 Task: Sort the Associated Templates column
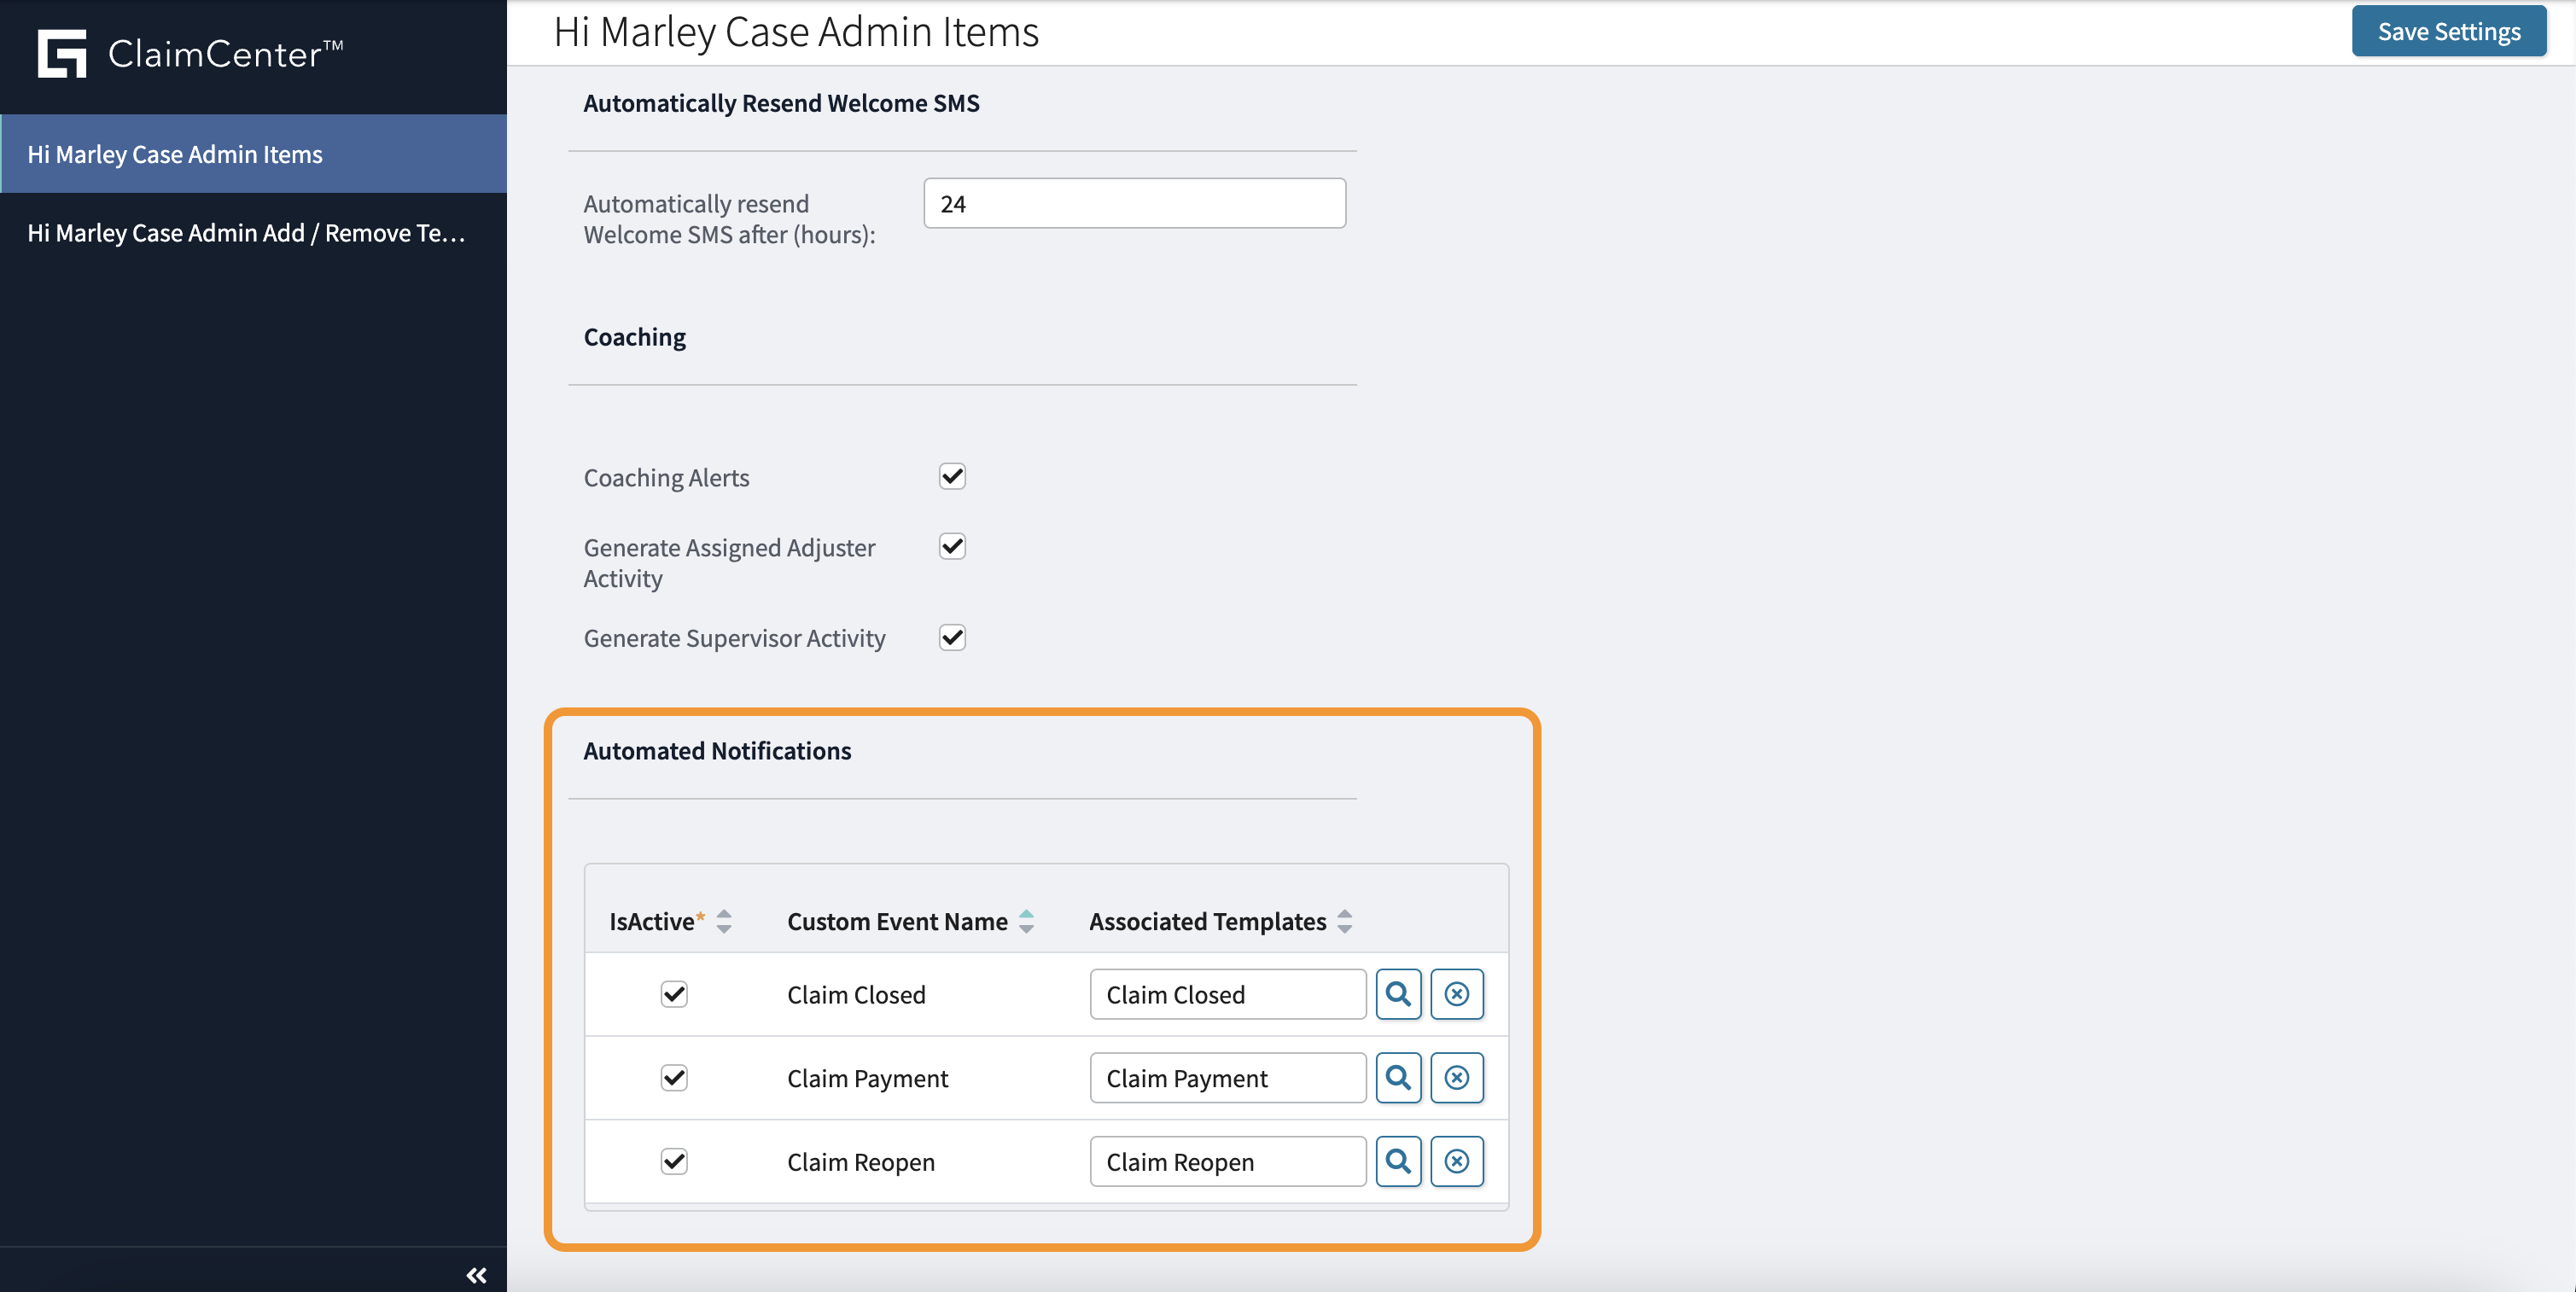click(1344, 921)
